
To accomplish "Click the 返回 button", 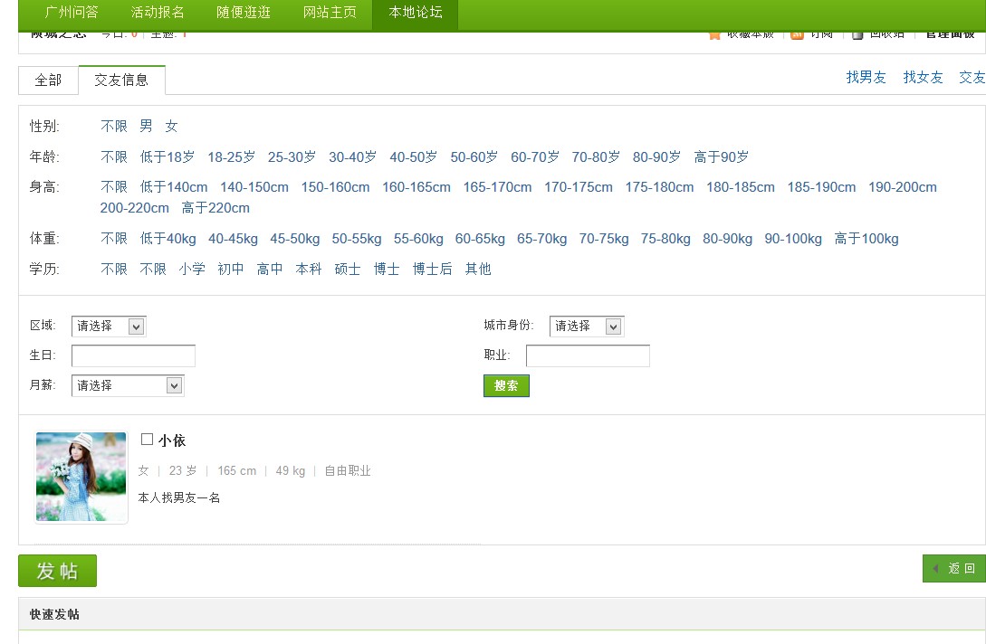I will point(954,569).
